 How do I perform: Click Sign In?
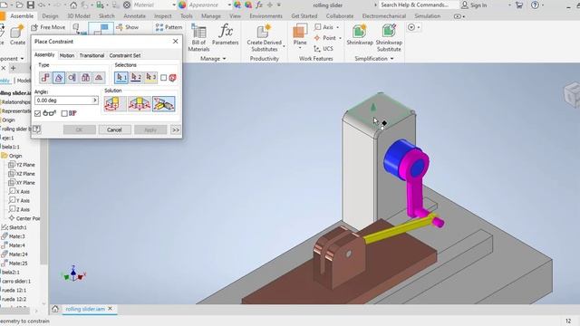coord(474,5)
